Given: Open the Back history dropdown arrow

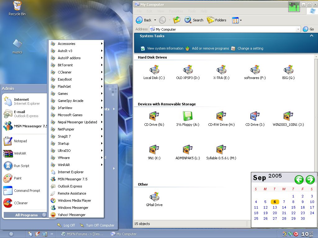Looking at the screenshot, I should click(155, 20).
